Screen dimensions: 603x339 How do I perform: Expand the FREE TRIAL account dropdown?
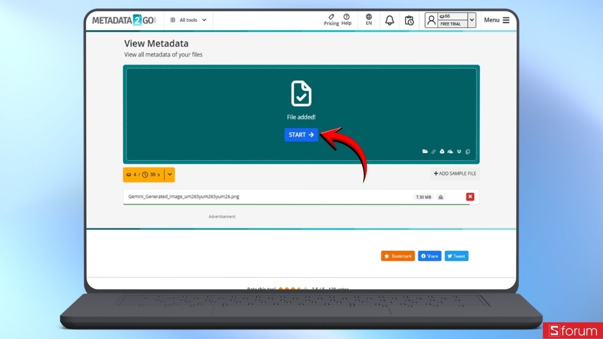point(471,20)
